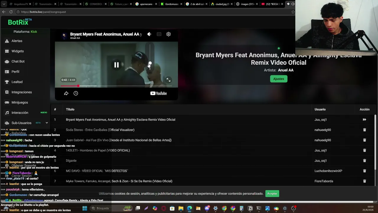Open Notion from the taskbar

[x=250, y=208]
